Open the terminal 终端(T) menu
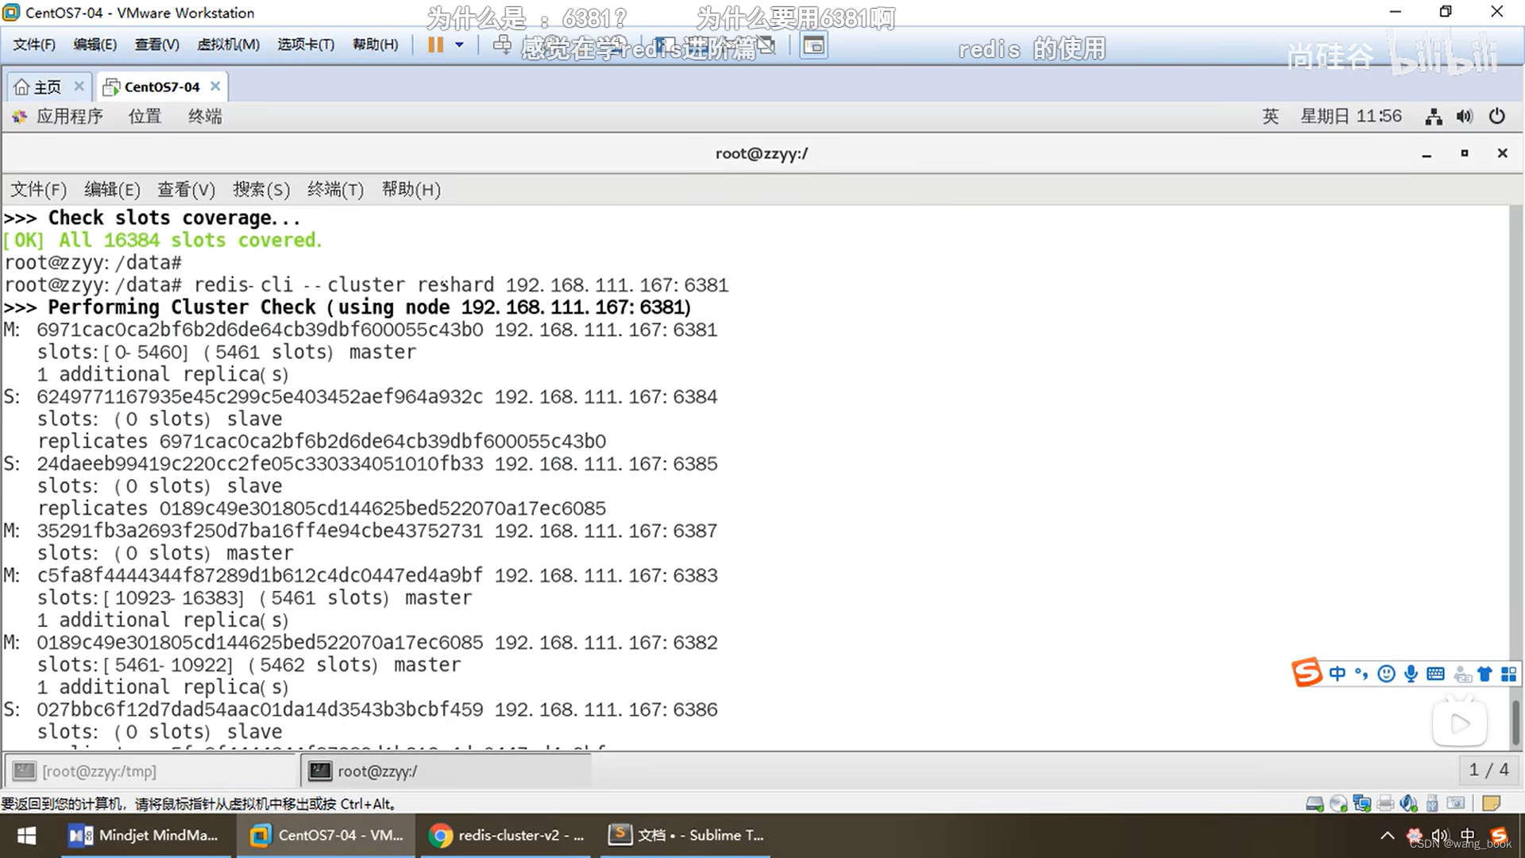Image resolution: width=1525 pixels, height=858 pixels. tap(334, 190)
